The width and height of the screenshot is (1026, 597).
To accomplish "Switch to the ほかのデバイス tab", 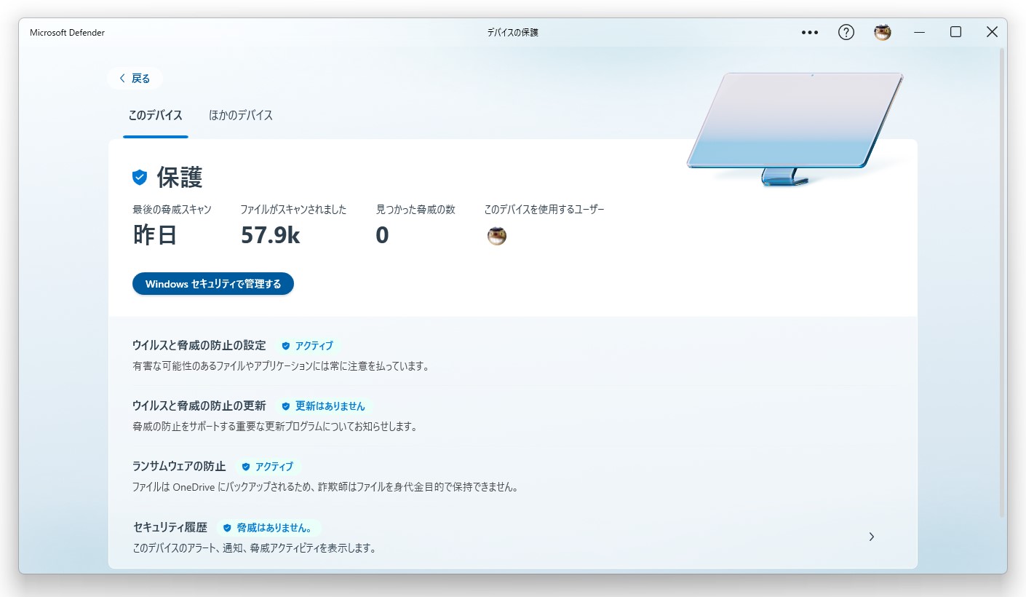I will pos(240,116).
